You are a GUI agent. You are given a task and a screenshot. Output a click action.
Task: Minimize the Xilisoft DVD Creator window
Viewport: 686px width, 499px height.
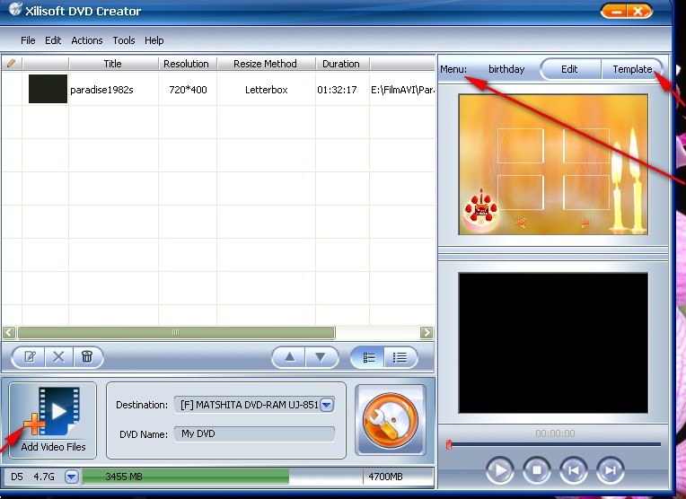coord(615,11)
